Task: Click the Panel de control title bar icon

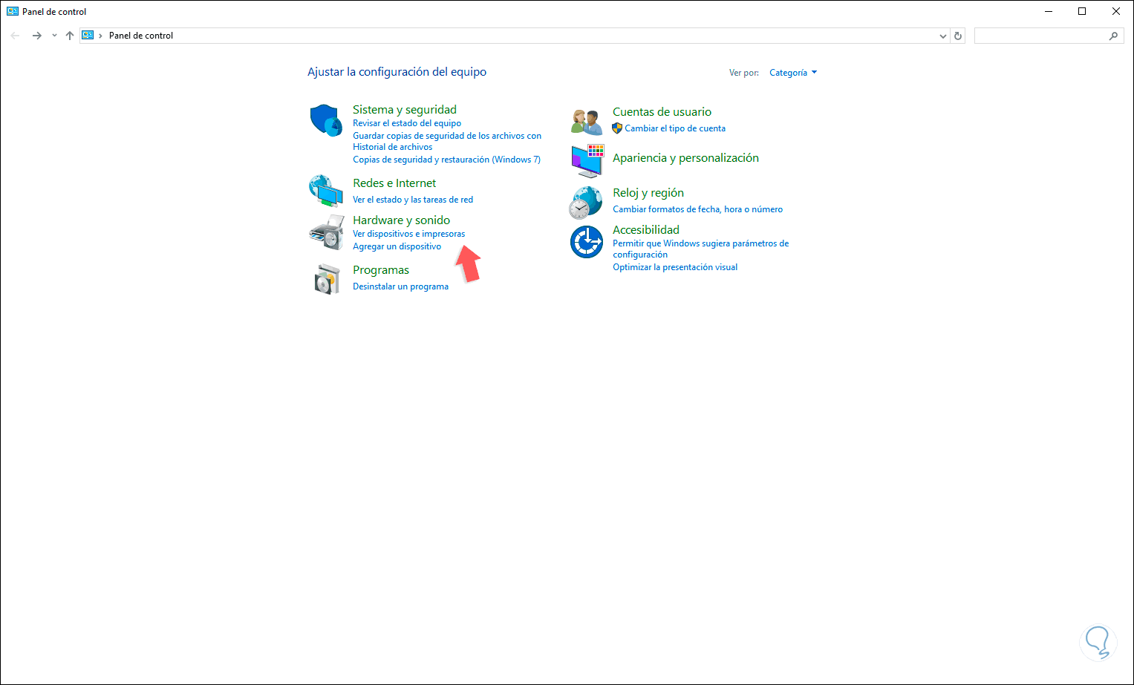Action: [13, 12]
